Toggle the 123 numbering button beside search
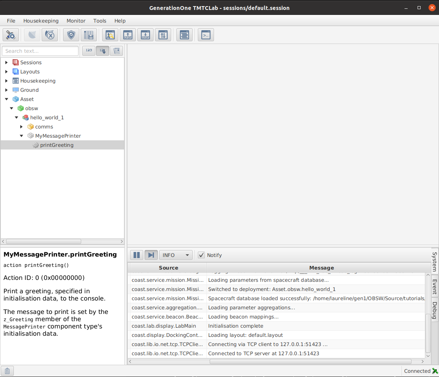 pos(89,51)
